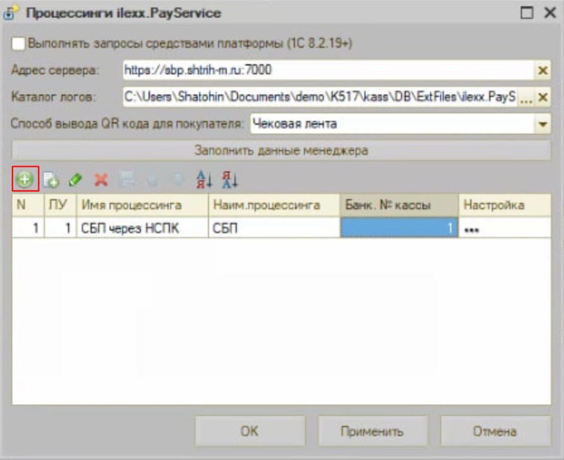The image size is (564, 460).
Task: Clear the Каталог логов field with its X
Action: (543, 97)
